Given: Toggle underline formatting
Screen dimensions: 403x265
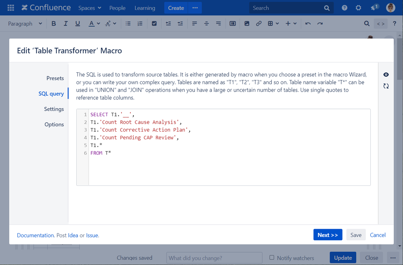Looking at the screenshot, I should (x=77, y=24).
